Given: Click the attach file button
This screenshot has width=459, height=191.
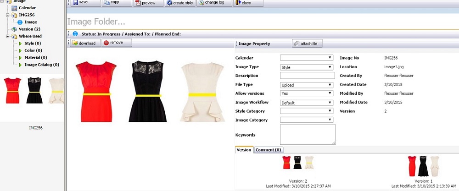Looking at the screenshot, I should pos(307,44).
